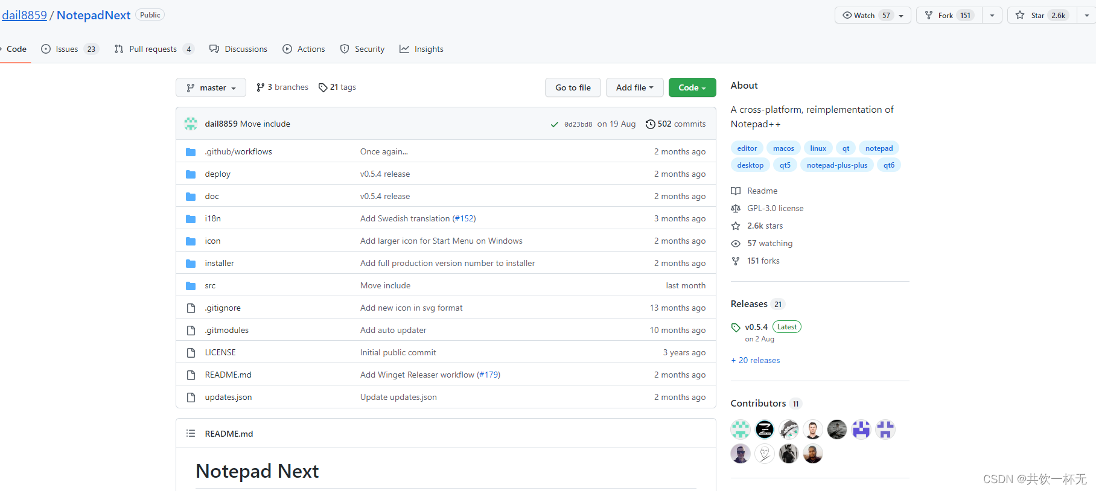Select the notepad-plus-plus topic tag
Screen dimensions: 1096x491
point(836,165)
